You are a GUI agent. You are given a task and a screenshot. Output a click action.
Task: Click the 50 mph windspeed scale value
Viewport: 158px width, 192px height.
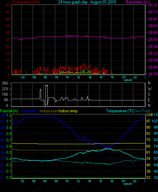pos(7,5)
